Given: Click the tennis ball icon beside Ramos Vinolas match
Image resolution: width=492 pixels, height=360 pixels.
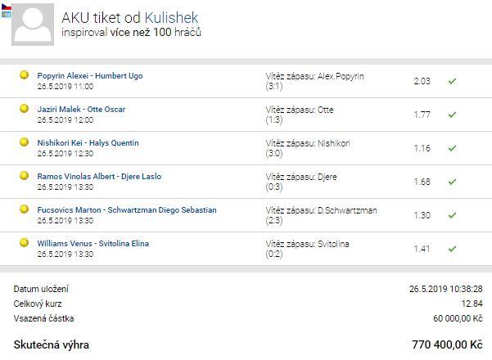Looking at the screenshot, I should click(x=25, y=176).
